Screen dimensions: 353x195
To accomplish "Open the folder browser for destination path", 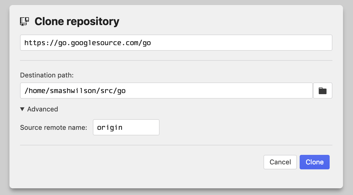I will coord(322,90).
